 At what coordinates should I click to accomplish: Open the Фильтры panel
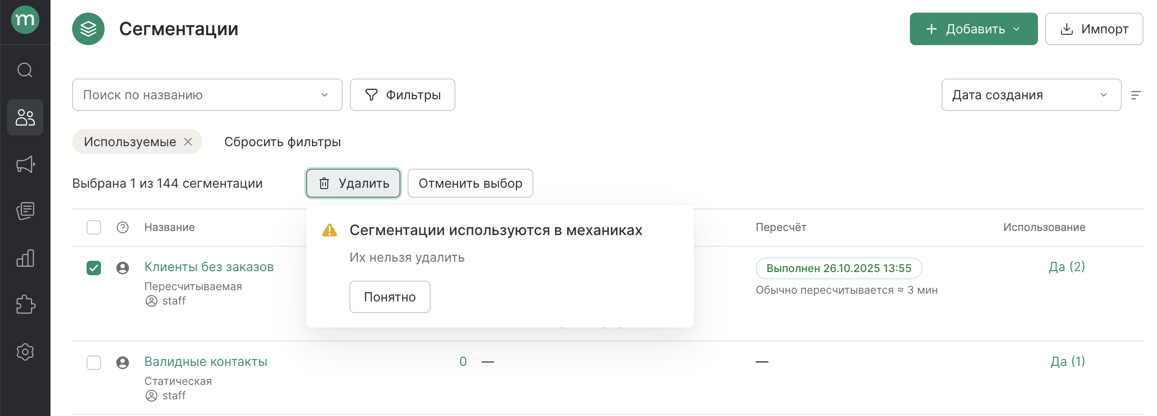[x=402, y=95]
